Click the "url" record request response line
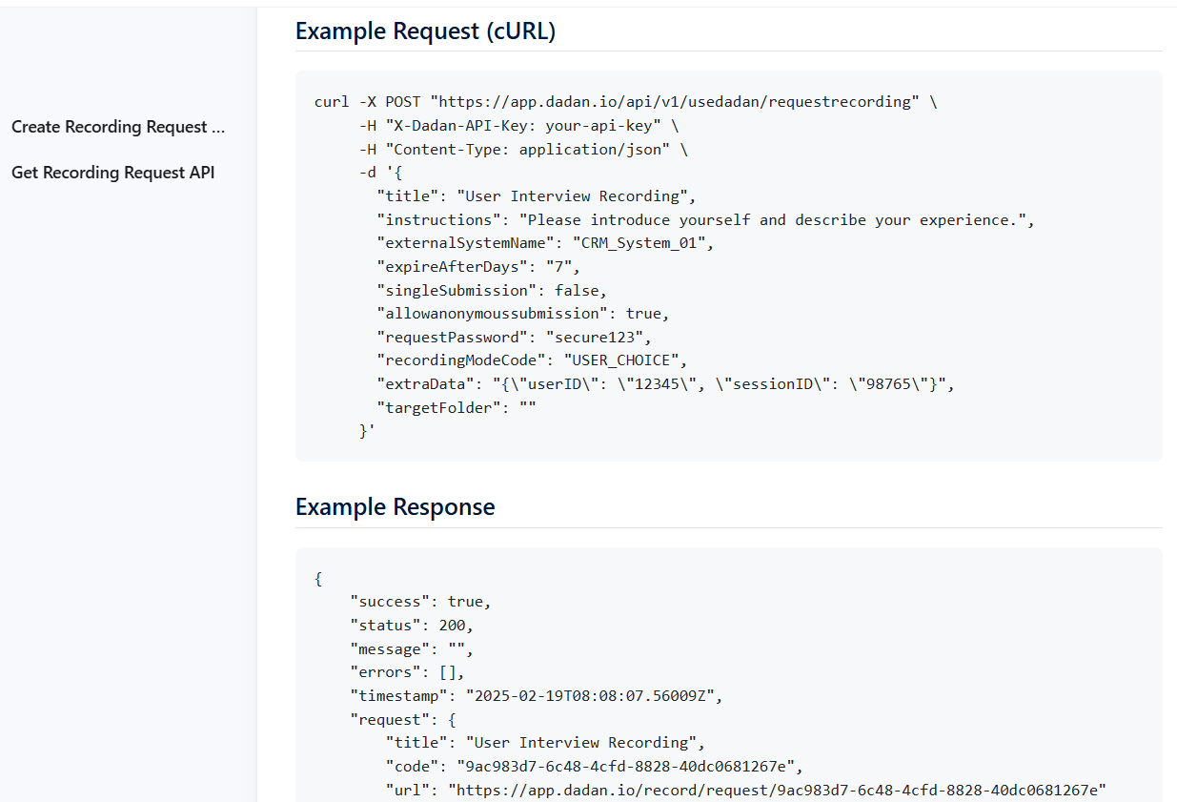The width and height of the screenshot is (1177, 802). pyautogui.click(x=745, y=790)
